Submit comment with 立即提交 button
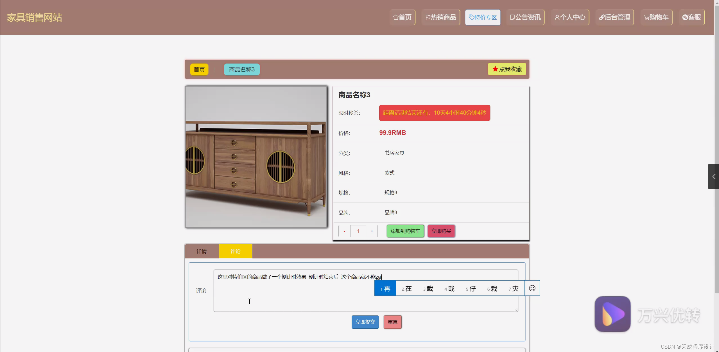Viewport: 719px width, 352px height. (x=365, y=322)
